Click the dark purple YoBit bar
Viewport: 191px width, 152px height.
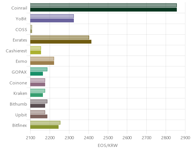coord(52,20)
